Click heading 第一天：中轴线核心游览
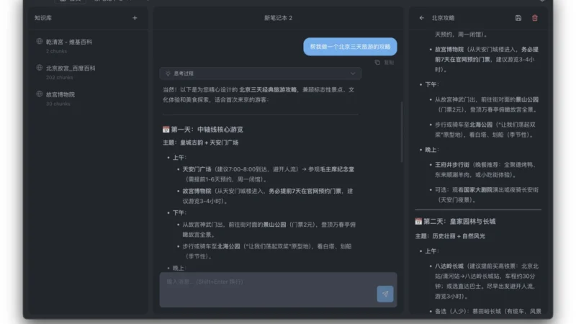Image resolution: width=576 pixels, height=324 pixels. tap(207, 130)
